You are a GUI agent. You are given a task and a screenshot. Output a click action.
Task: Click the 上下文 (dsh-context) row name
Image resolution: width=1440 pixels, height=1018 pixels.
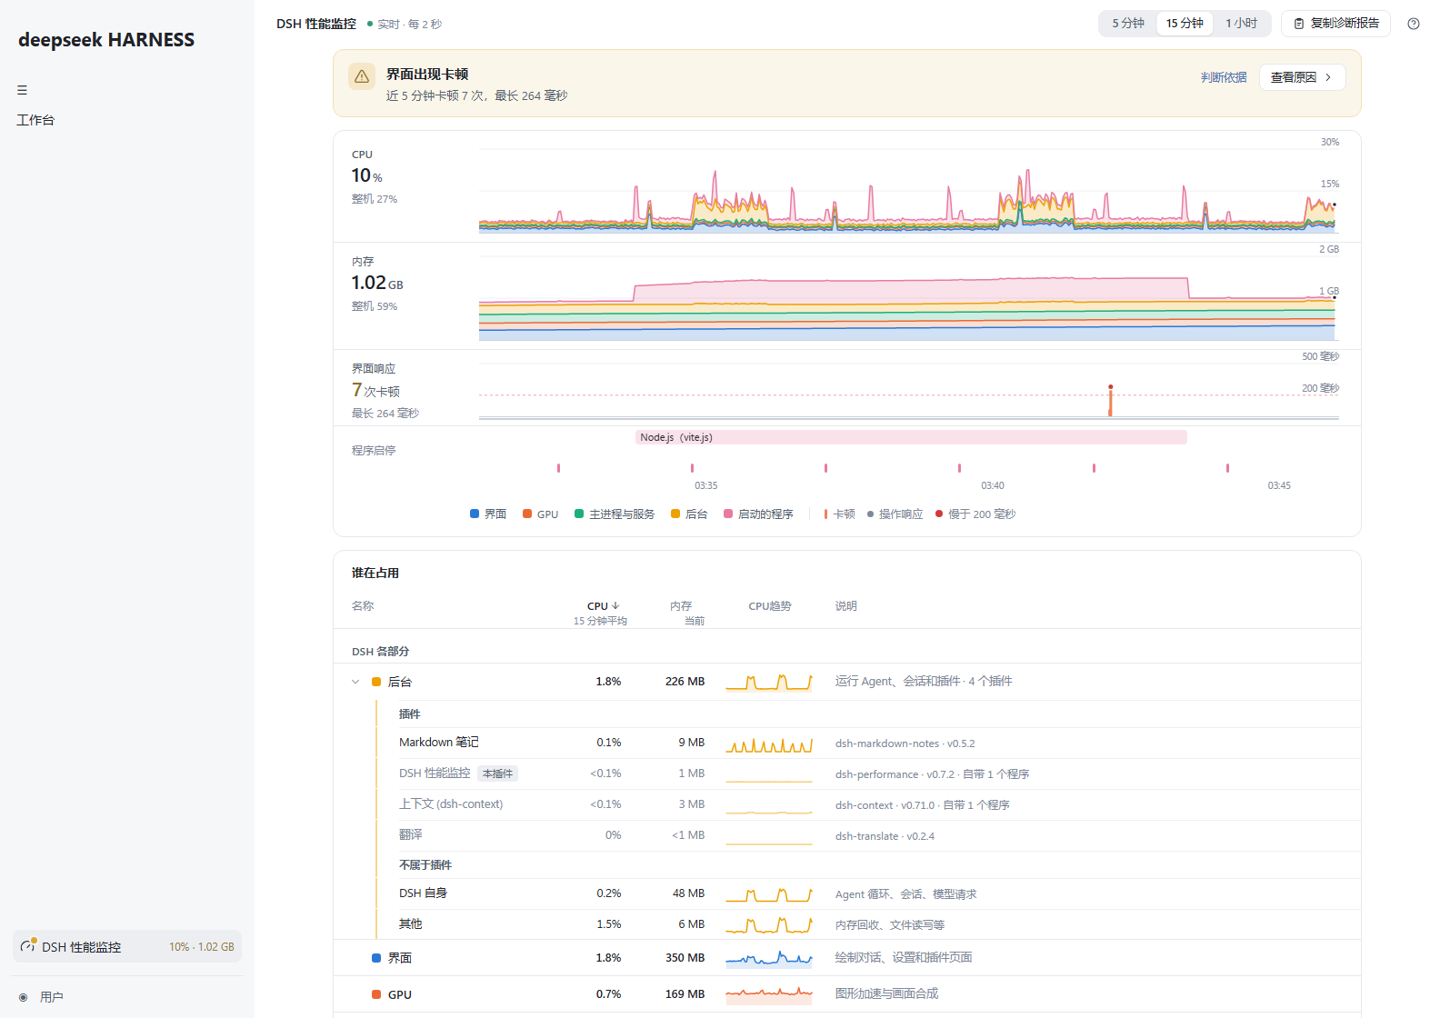click(451, 803)
